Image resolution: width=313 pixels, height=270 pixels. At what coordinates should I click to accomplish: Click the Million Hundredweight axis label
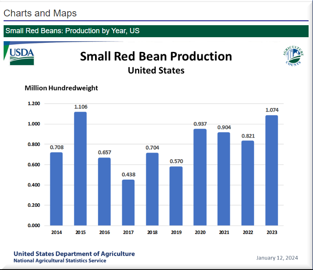click(x=61, y=88)
